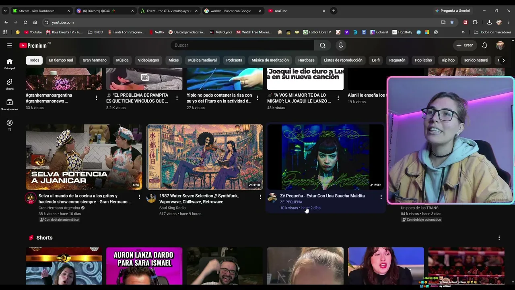Open Chrome home page button

point(35,22)
